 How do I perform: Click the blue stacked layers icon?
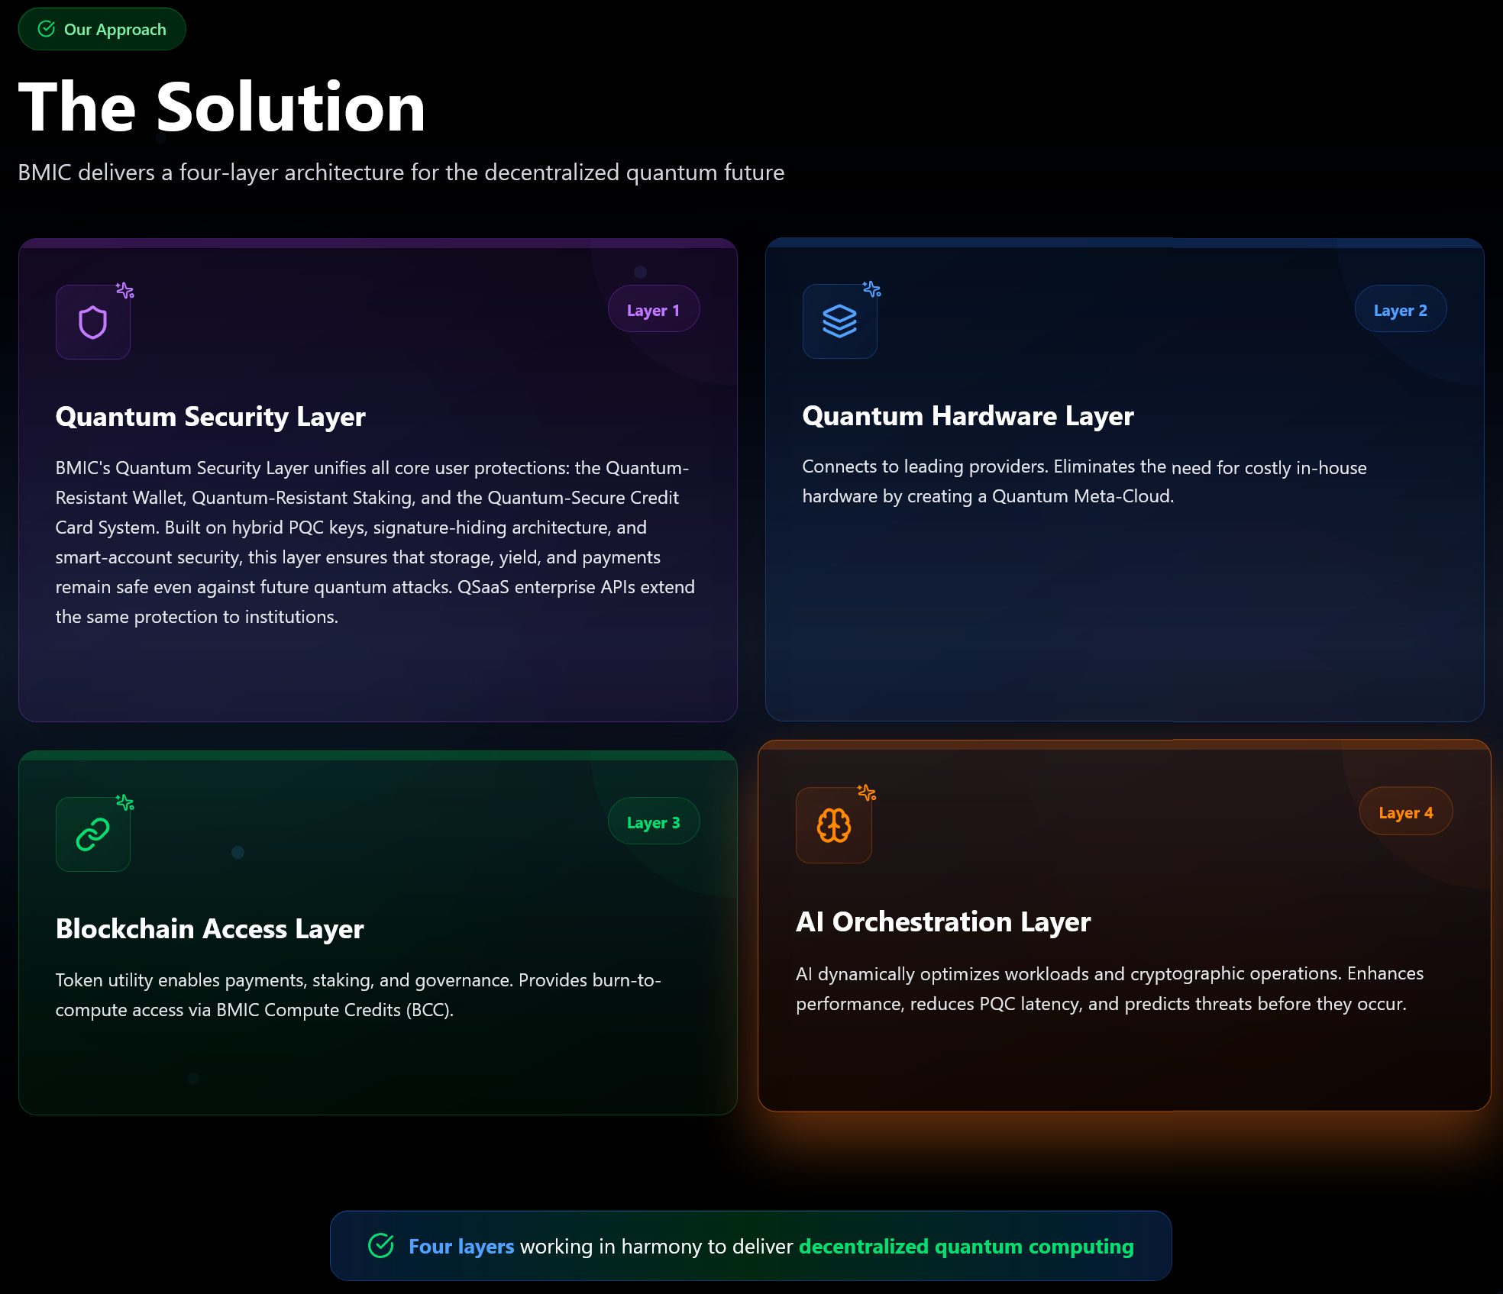pos(839,321)
